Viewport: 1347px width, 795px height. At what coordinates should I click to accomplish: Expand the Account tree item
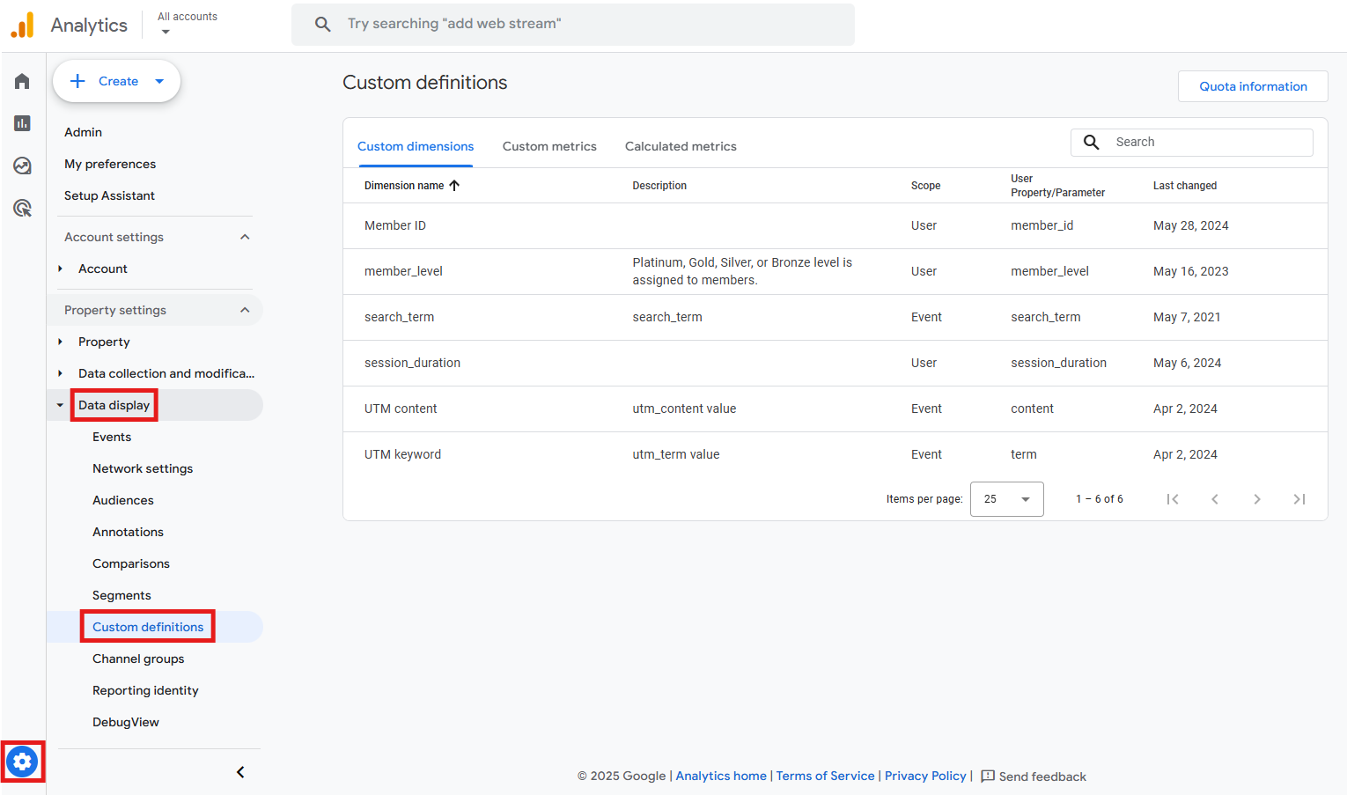click(60, 269)
